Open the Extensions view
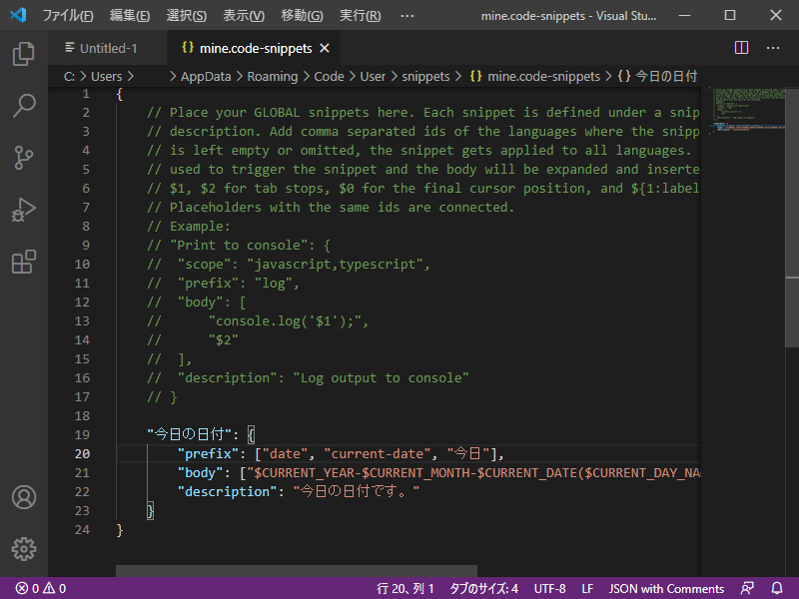The image size is (799, 599). 23,262
